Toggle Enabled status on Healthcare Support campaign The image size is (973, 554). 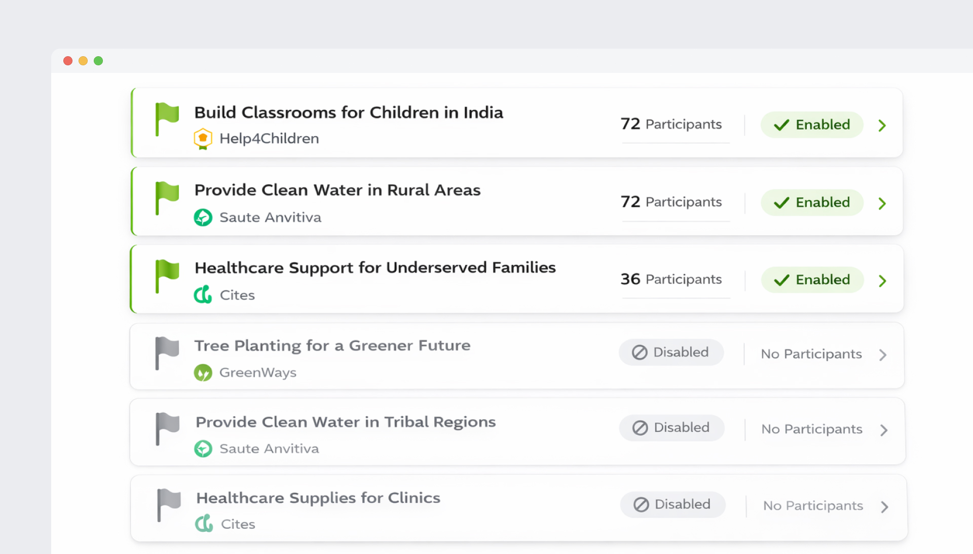812,280
